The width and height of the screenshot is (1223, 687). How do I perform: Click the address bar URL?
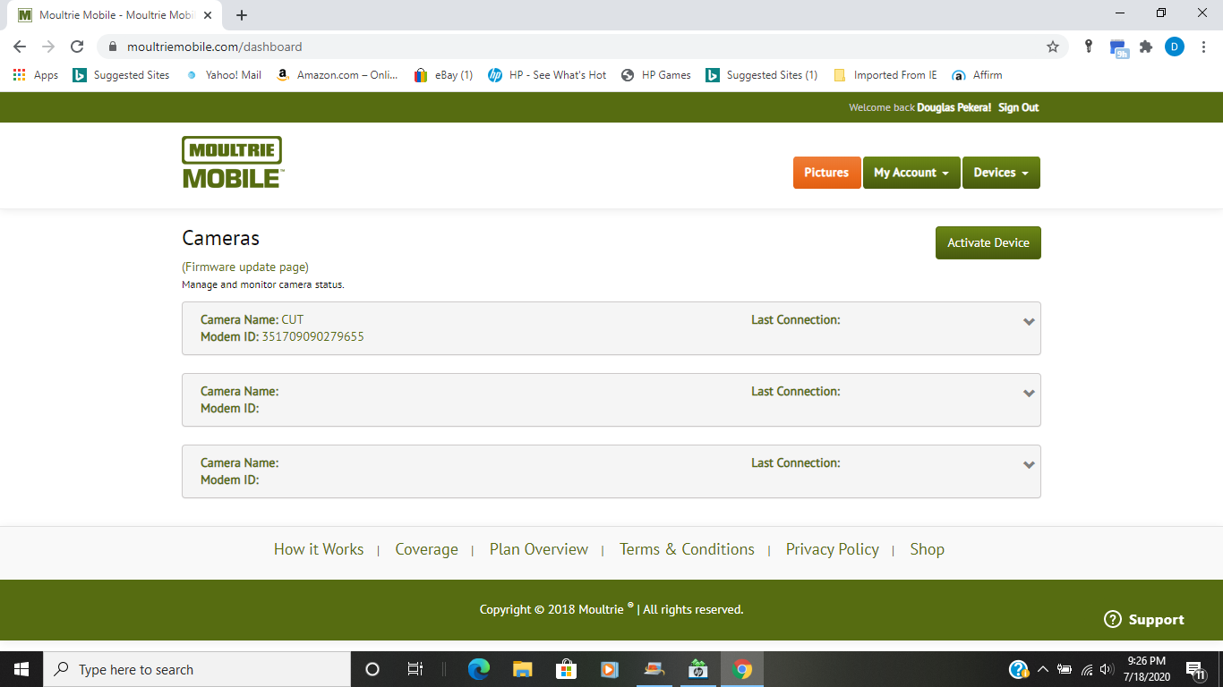pos(215,47)
